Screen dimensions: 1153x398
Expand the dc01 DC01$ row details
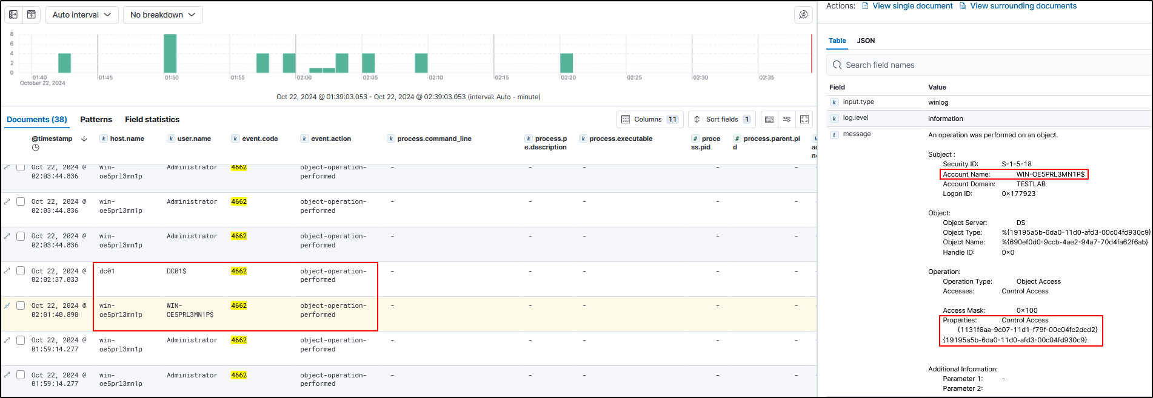click(7, 271)
